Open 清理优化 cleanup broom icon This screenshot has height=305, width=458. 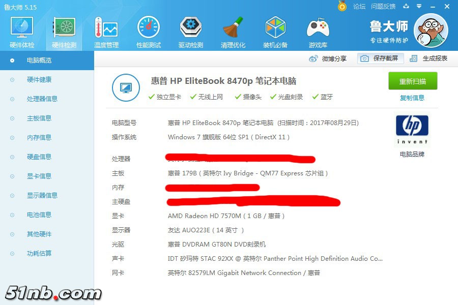pyautogui.click(x=233, y=32)
